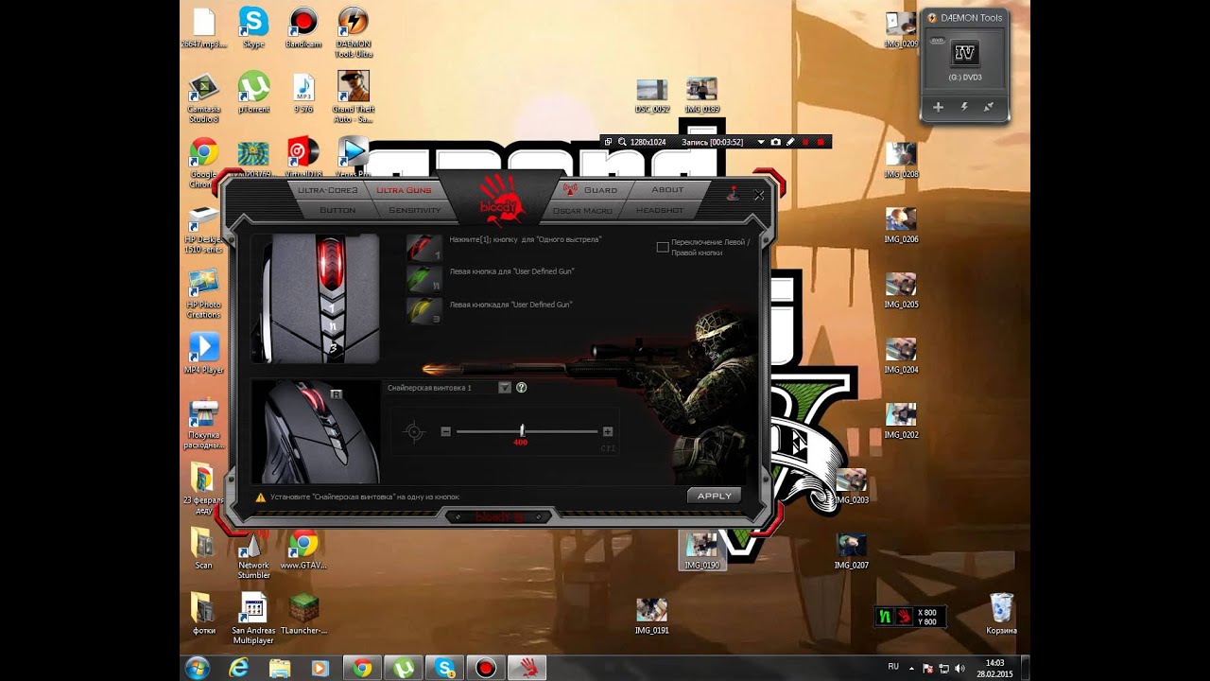Open the Oscar Macro tab
This screenshot has height=681, width=1210.
(x=582, y=210)
